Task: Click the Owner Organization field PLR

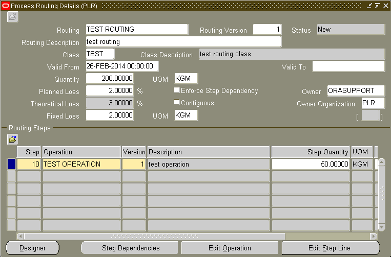Action: tap(373, 103)
